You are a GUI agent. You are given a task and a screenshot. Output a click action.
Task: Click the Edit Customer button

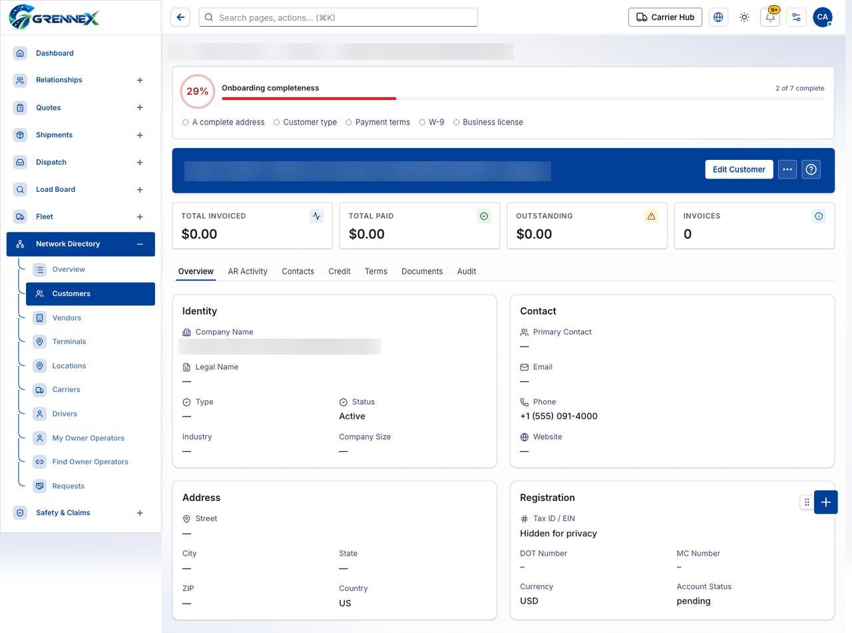coord(739,169)
